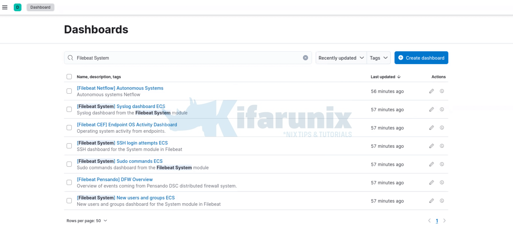Open the Tags filter dropdown
Screen dimensions: 513x234
pos(379,58)
